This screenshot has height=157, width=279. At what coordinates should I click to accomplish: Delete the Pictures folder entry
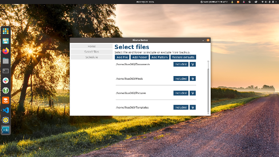[x=192, y=93]
